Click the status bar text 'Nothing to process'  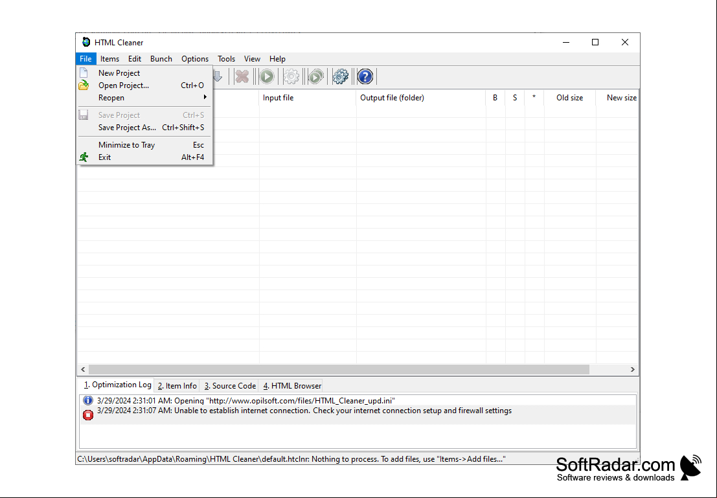tap(345, 459)
